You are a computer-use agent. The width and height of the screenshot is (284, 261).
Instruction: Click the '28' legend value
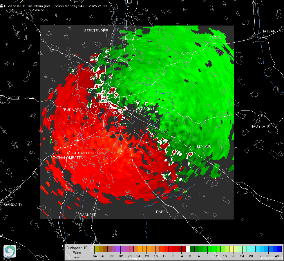click(251, 256)
